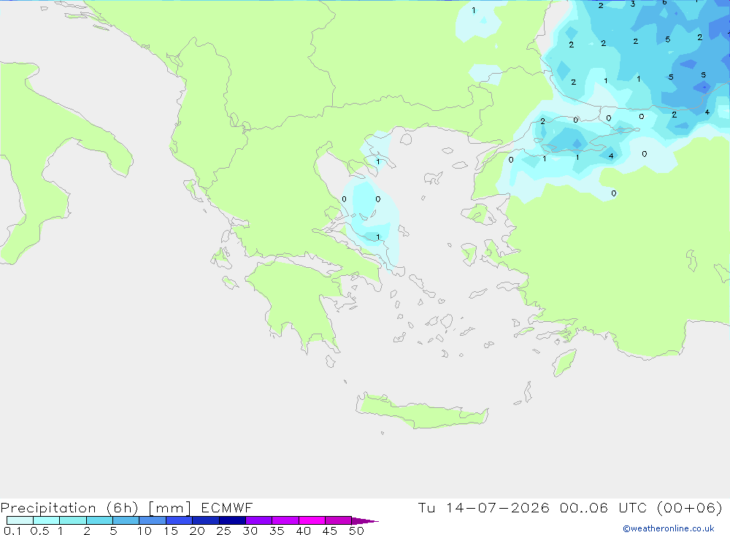
Task: Click the legend label '30'
Action: click(250, 531)
